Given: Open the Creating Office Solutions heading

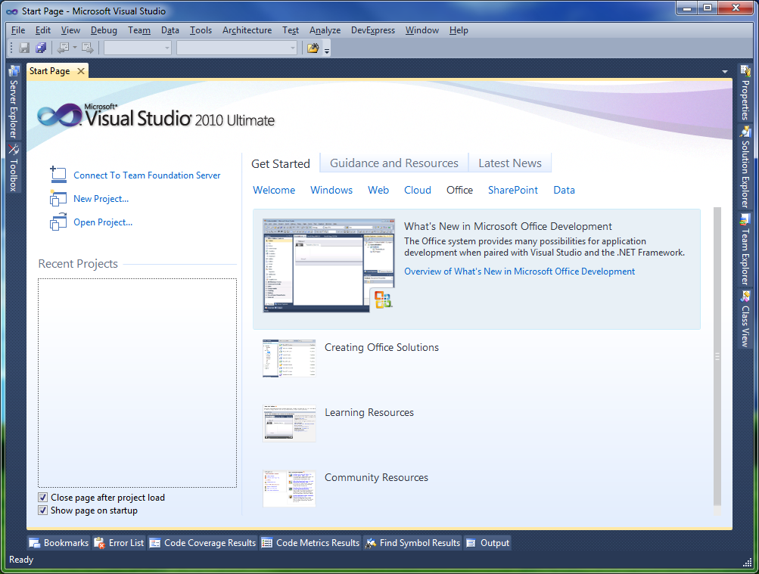Looking at the screenshot, I should [381, 347].
